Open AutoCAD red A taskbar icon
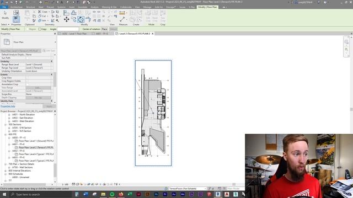 [227, 194]
